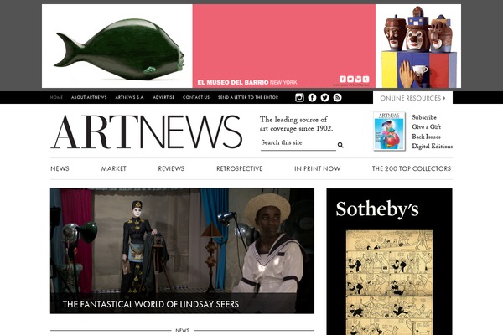Click the painted heads sculpture image
Screen dimensions: 503x335
pyautogui.click(x=418, y=47)
